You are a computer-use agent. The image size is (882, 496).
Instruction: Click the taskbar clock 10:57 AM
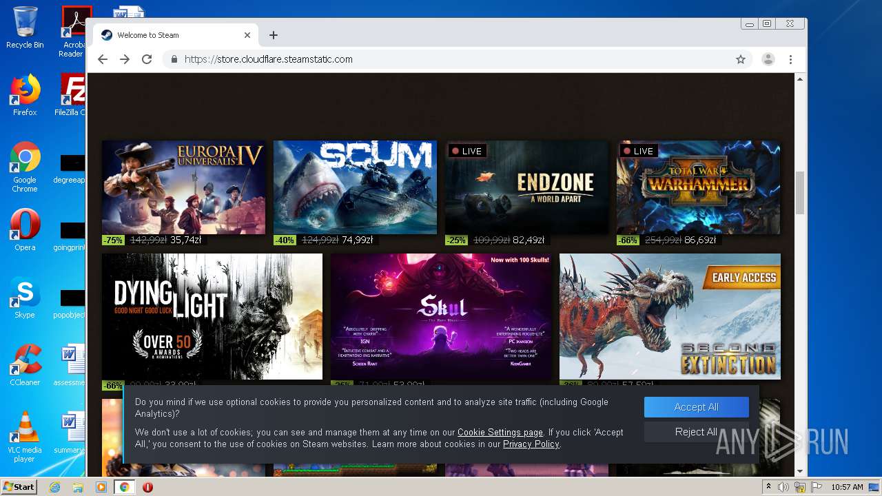[847, 487]
